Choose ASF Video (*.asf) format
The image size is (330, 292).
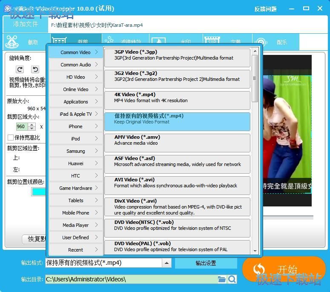coord(177,164)
